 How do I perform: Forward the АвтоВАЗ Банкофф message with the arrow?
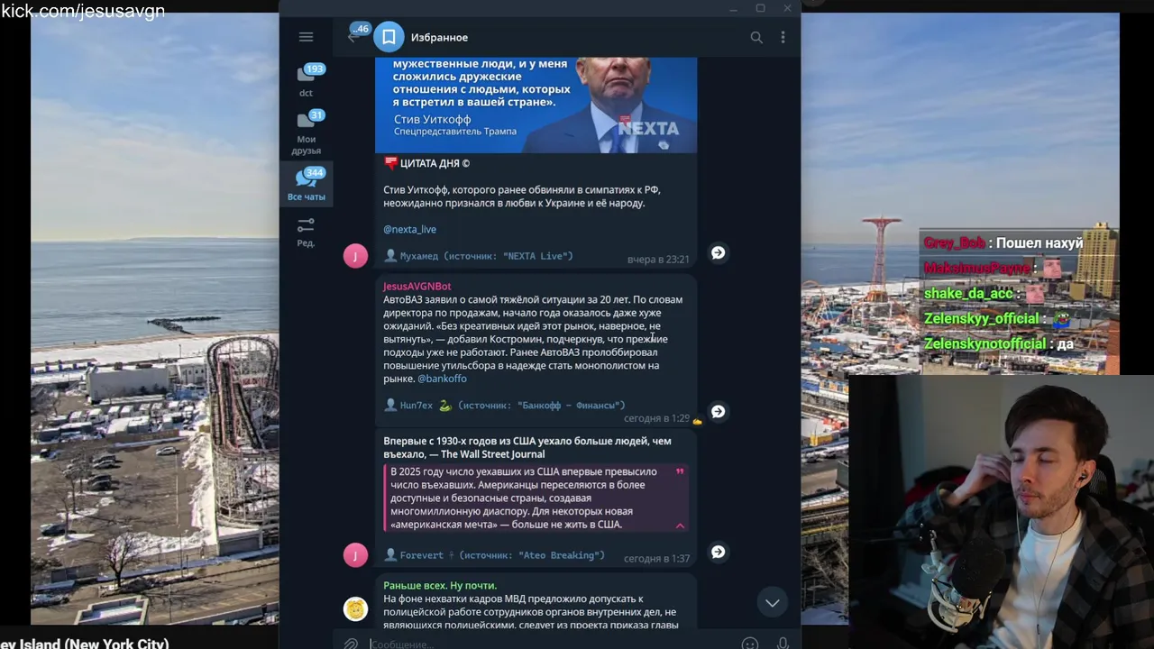[718, 412]
